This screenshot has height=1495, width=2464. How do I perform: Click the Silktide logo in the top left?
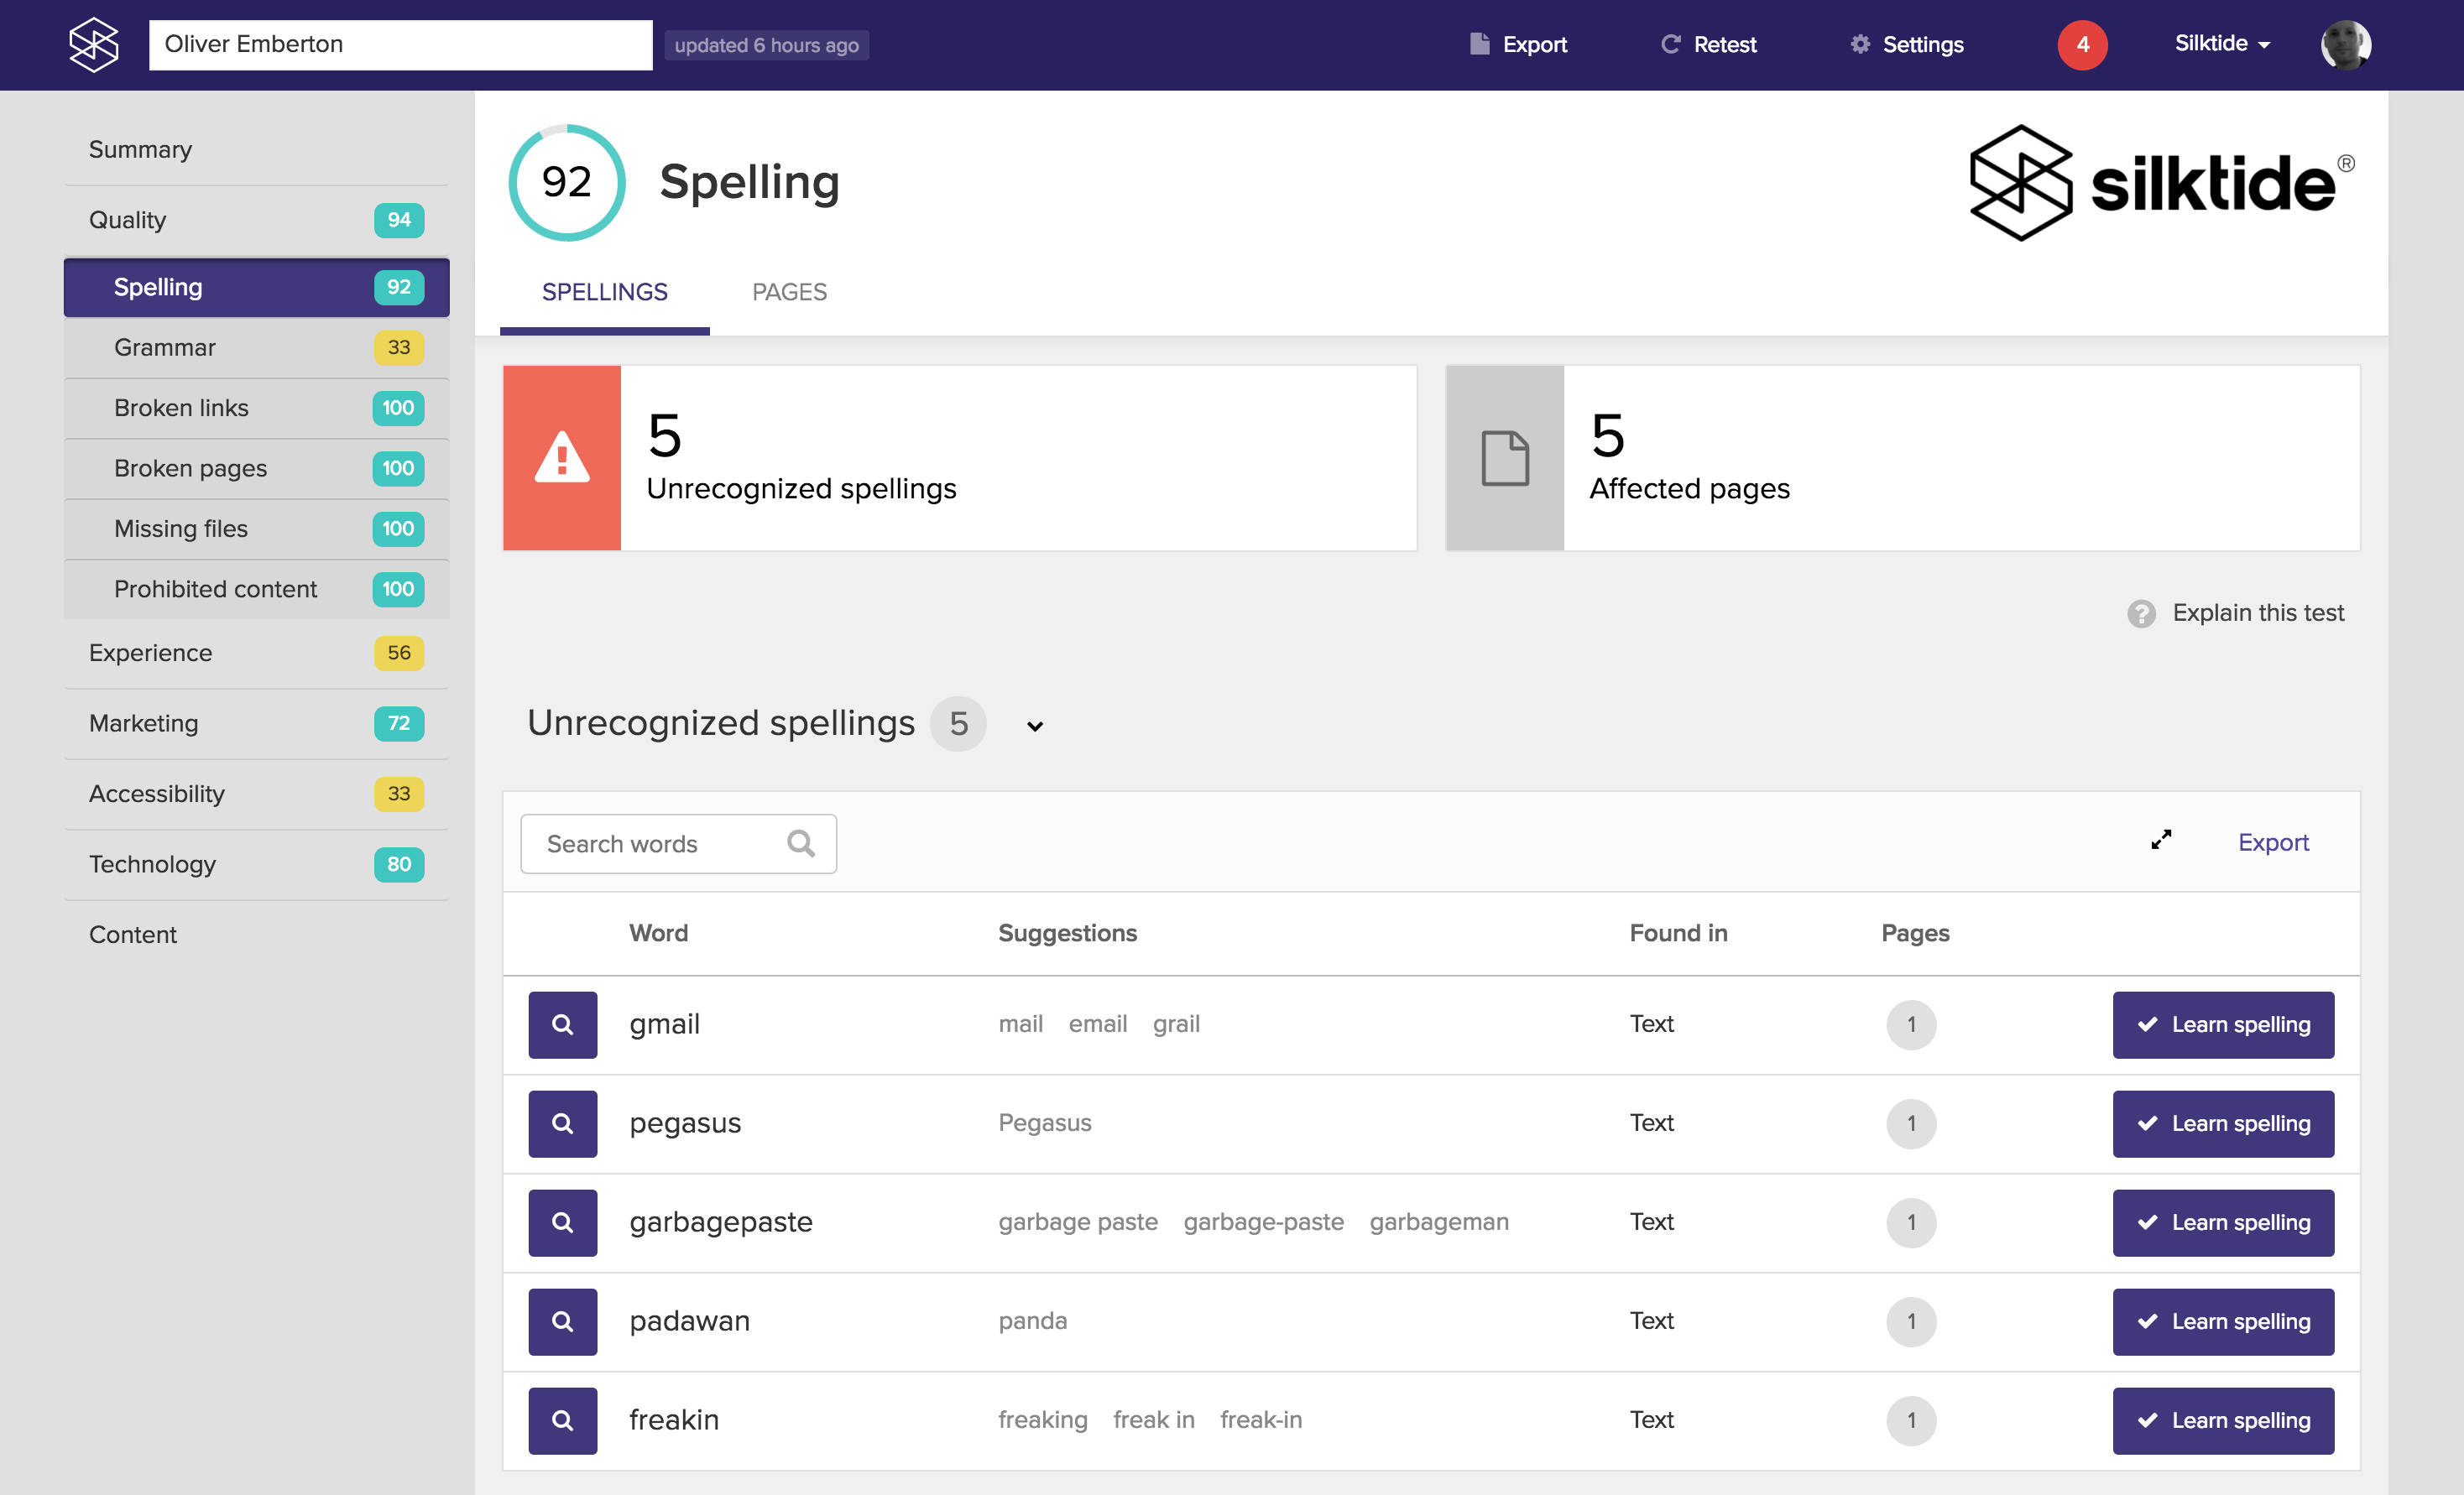92,44
